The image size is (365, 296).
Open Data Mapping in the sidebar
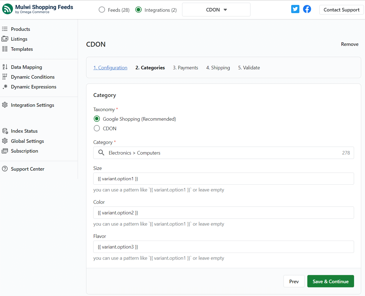click(x=27, y=67)
